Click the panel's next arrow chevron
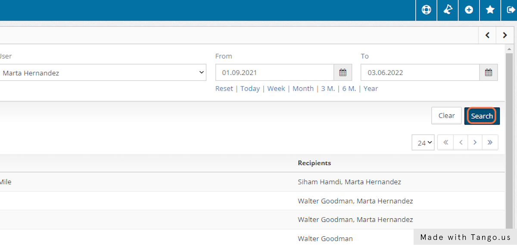 point(505,35)
